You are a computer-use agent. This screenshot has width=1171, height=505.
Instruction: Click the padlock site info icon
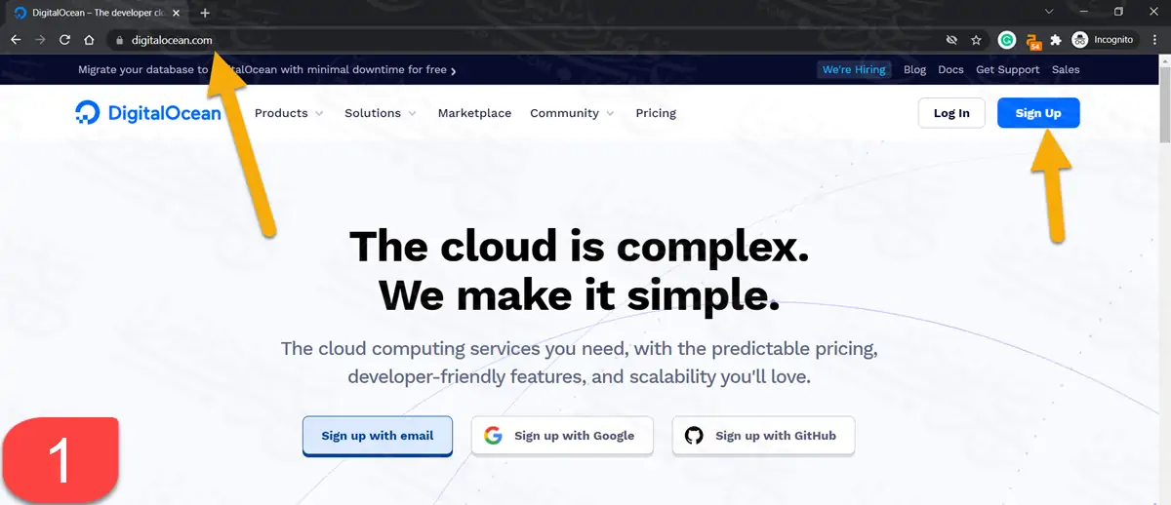point(119,40)
